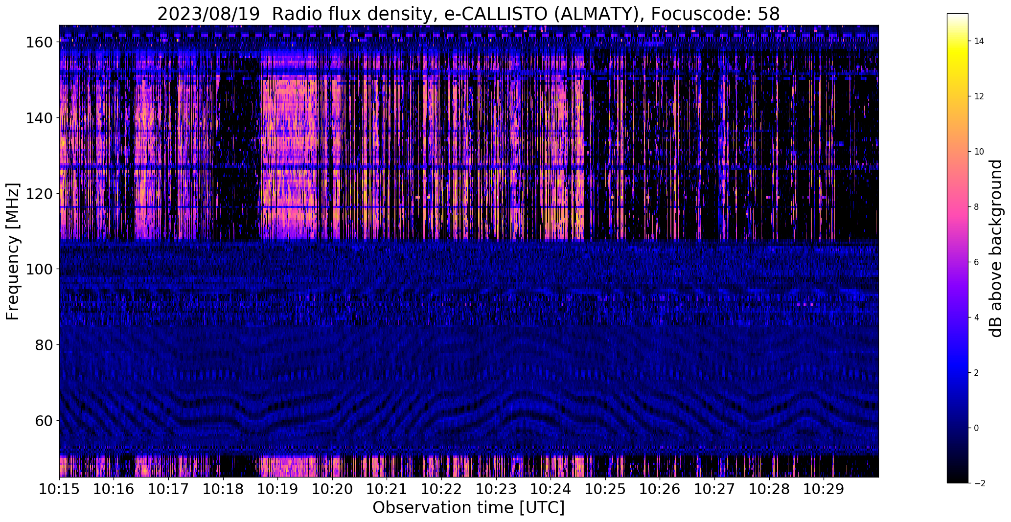Click the colorbar tick label −2

point(979,483)
